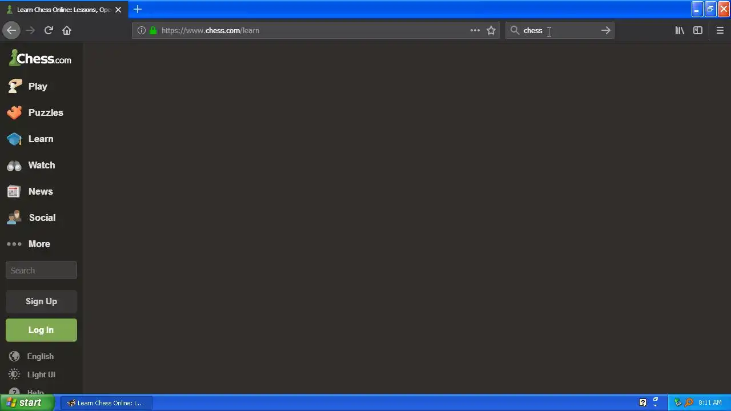This screenshot has height=411, width=731.
Task: Open the Library bookshelf icon
Action: (x=680, y=30)
